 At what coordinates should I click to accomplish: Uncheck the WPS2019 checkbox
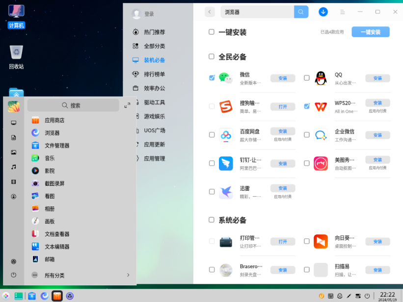pyautogui.click(x=307, y=106)
